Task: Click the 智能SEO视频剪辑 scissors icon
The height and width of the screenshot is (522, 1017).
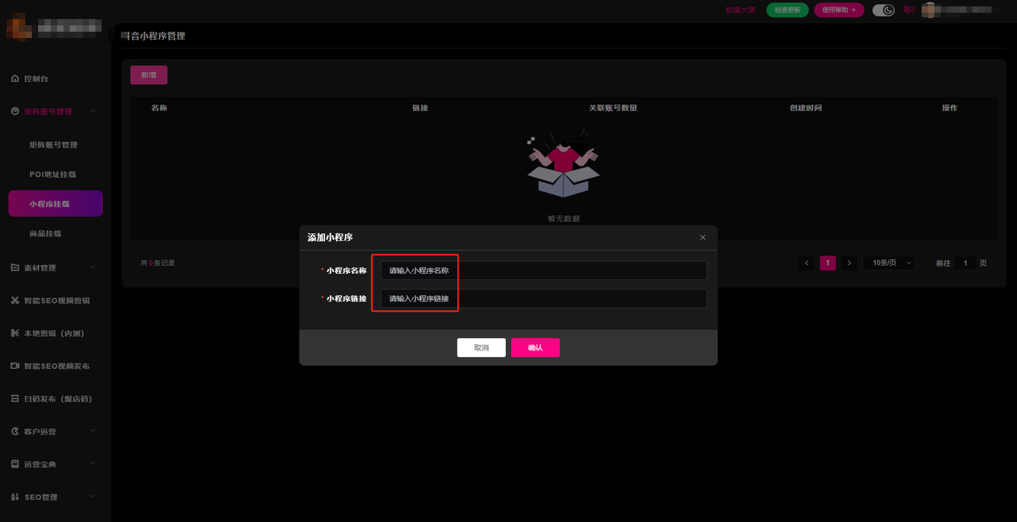Action: pyautogui.click(x=15, y=301)
